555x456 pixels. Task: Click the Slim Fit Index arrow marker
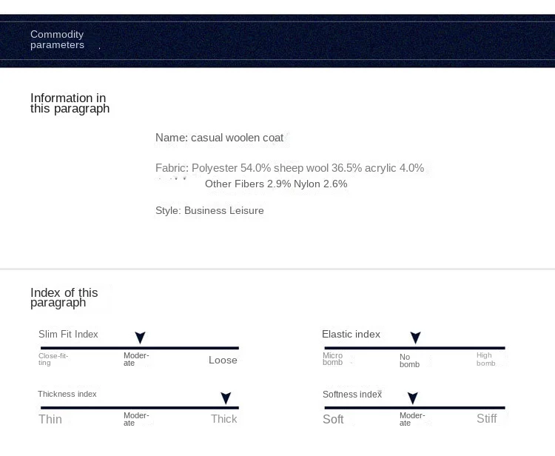point(140,338)
